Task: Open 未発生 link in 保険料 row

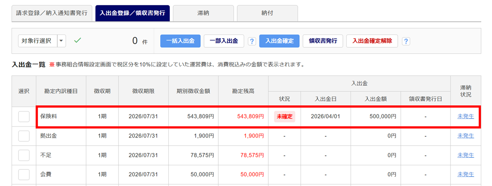Action: (465, 116)
